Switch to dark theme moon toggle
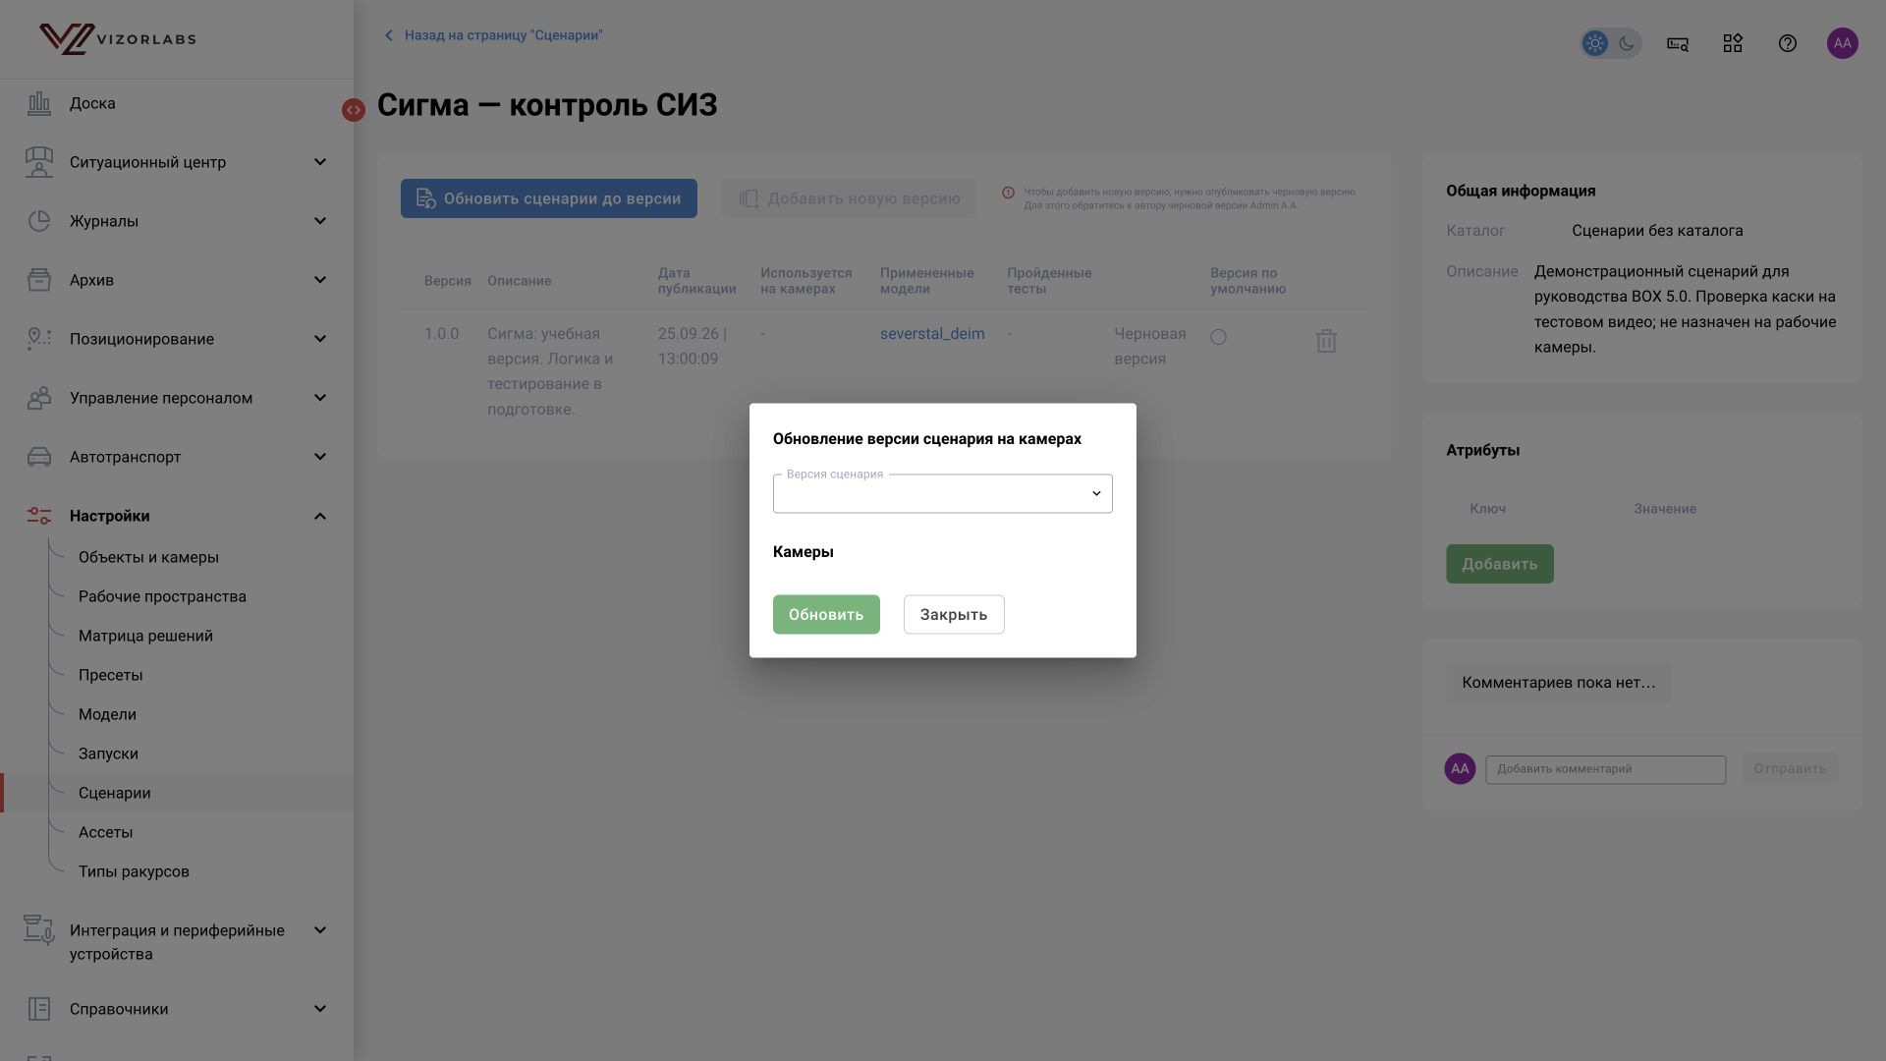 point(1627,43)
